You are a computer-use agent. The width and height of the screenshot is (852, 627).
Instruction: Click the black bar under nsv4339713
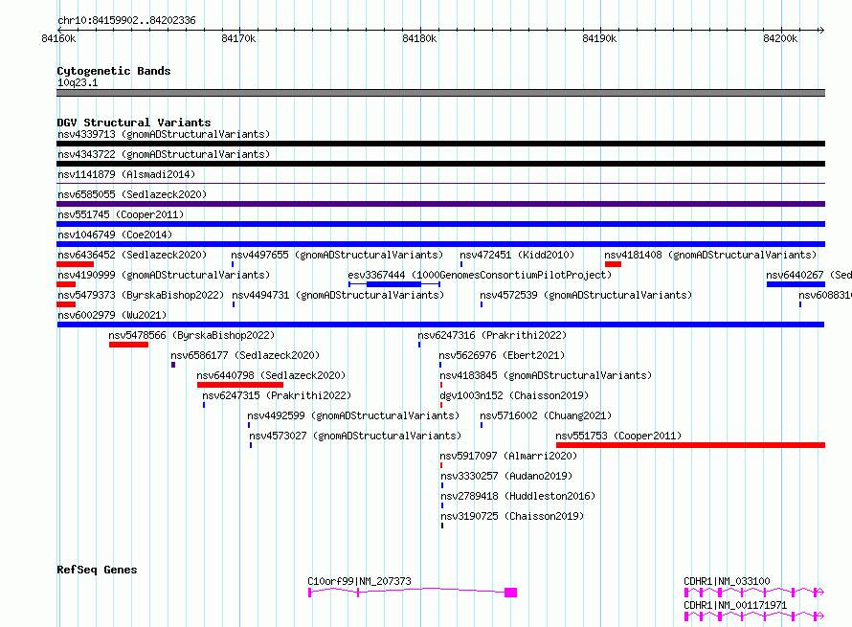(x=440, y=144)
